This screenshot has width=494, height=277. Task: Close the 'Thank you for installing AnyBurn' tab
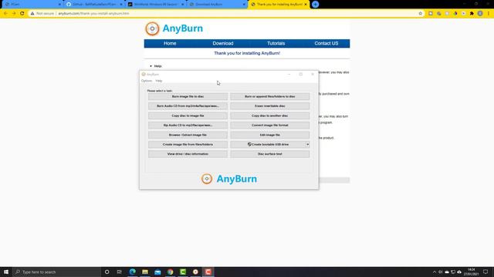(306, 5)
